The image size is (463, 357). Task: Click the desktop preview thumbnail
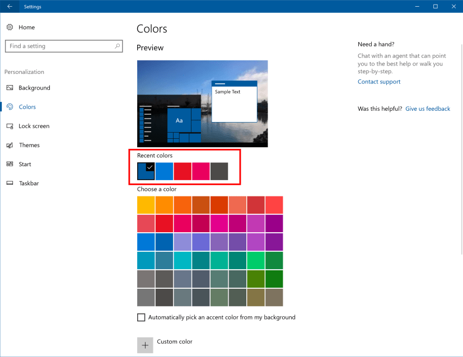[x=202, y=104]
